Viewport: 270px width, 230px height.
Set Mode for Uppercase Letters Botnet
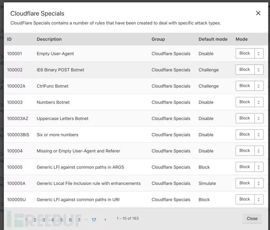point(249,118)
